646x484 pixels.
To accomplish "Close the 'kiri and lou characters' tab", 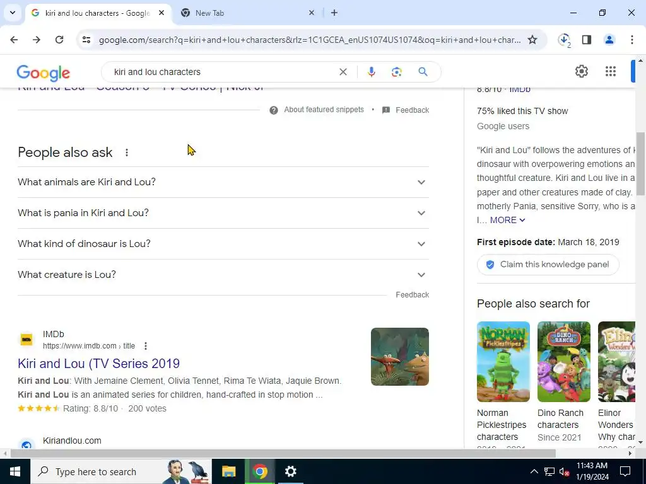I will pos(161,13).
